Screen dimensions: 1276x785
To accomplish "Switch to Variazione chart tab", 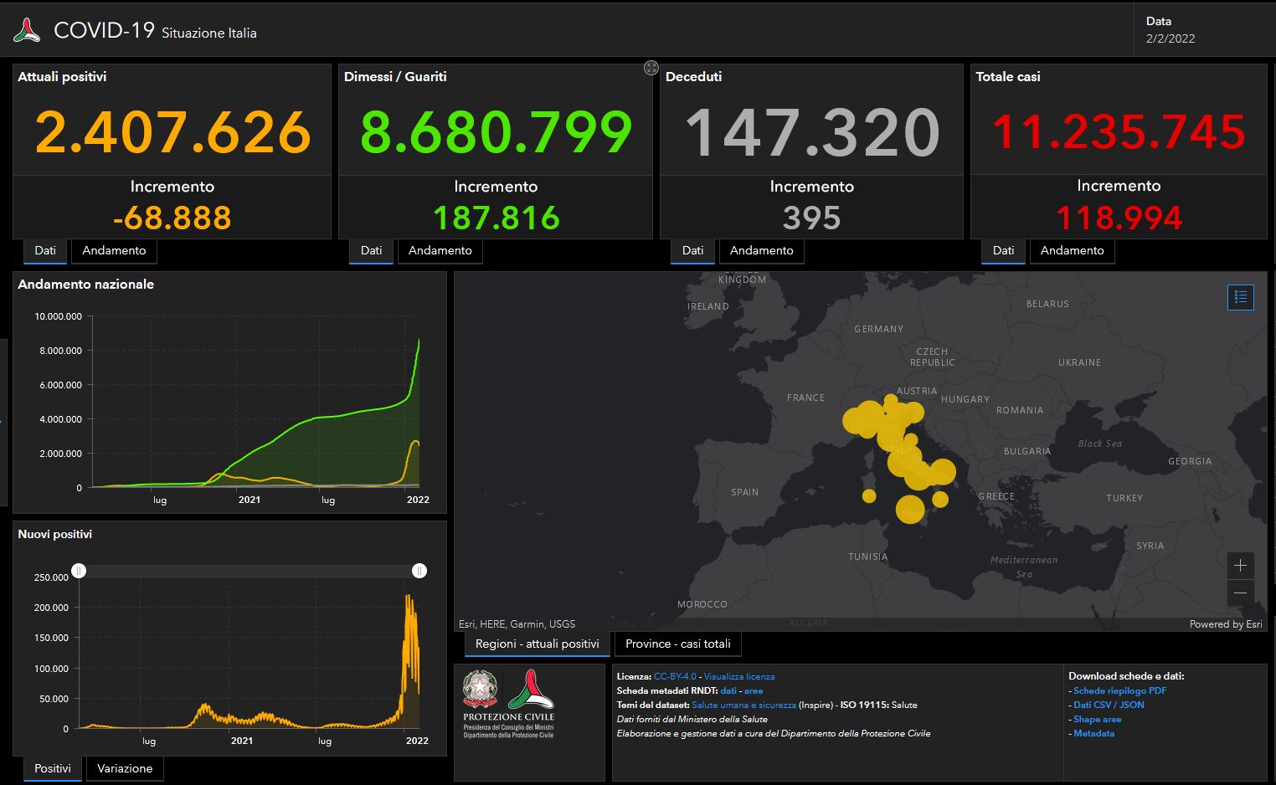I will click(125, 768).
